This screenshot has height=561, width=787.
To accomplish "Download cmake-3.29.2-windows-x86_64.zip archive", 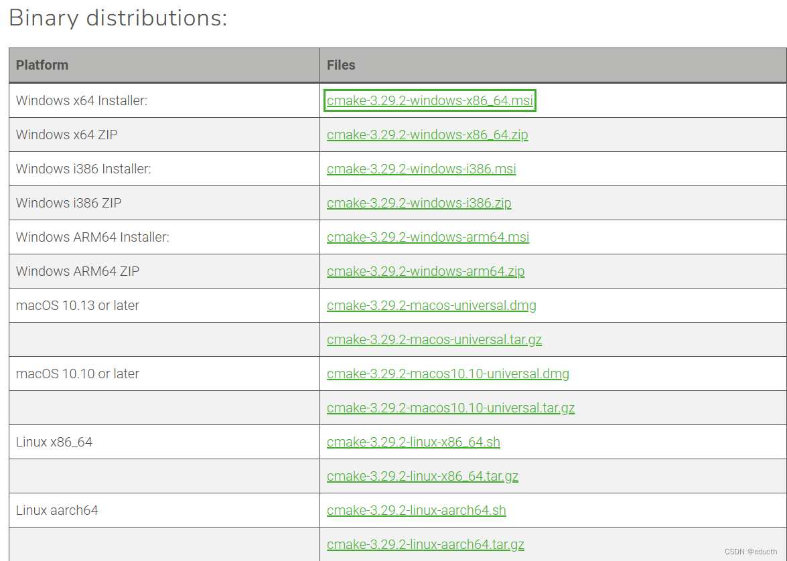I will (x=427, y=135).
